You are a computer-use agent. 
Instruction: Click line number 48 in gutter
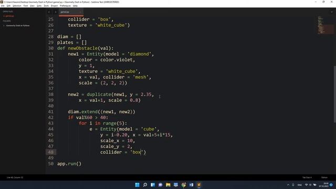[51, 152]
